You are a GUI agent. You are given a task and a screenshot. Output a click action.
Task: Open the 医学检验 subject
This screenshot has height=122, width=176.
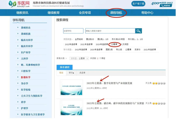(26, 90)
